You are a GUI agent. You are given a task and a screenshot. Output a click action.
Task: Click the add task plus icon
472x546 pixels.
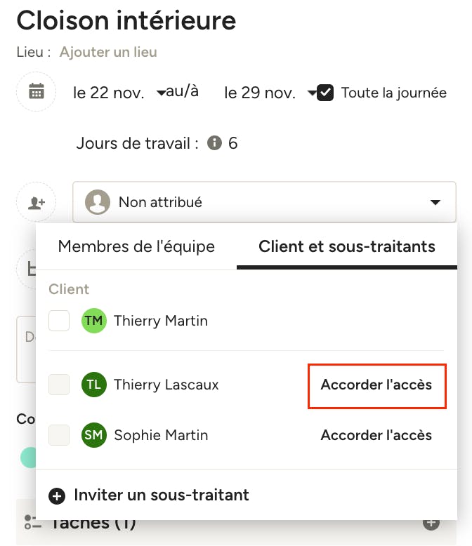click(431, 523)
